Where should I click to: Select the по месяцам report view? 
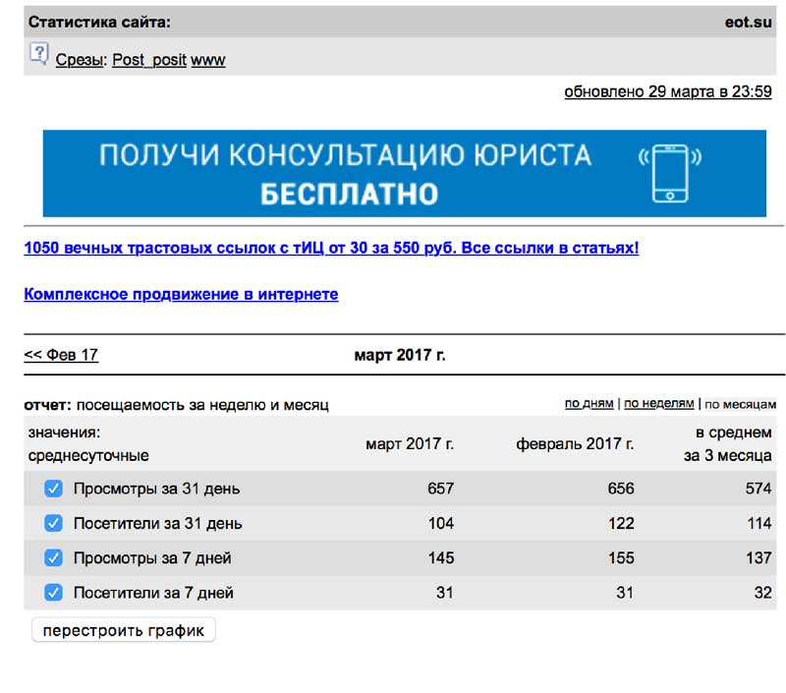740,404
